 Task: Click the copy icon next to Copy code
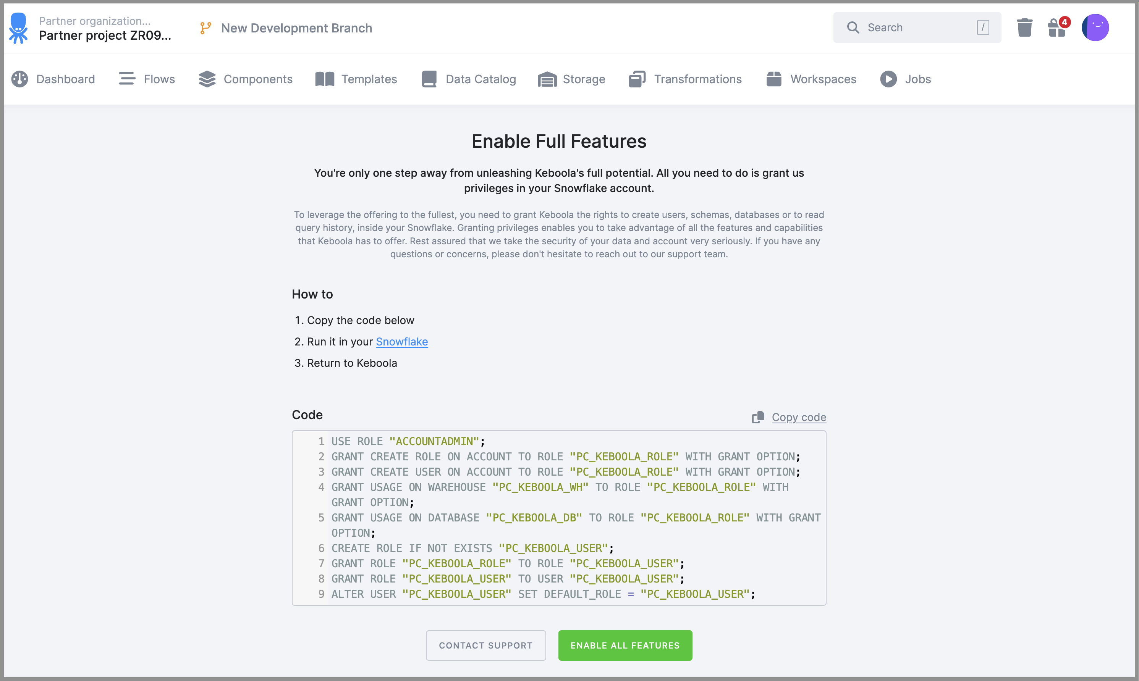tap(758, 417)
